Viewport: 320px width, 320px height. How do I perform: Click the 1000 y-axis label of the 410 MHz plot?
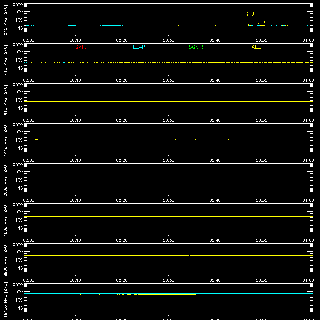point(18,52)
